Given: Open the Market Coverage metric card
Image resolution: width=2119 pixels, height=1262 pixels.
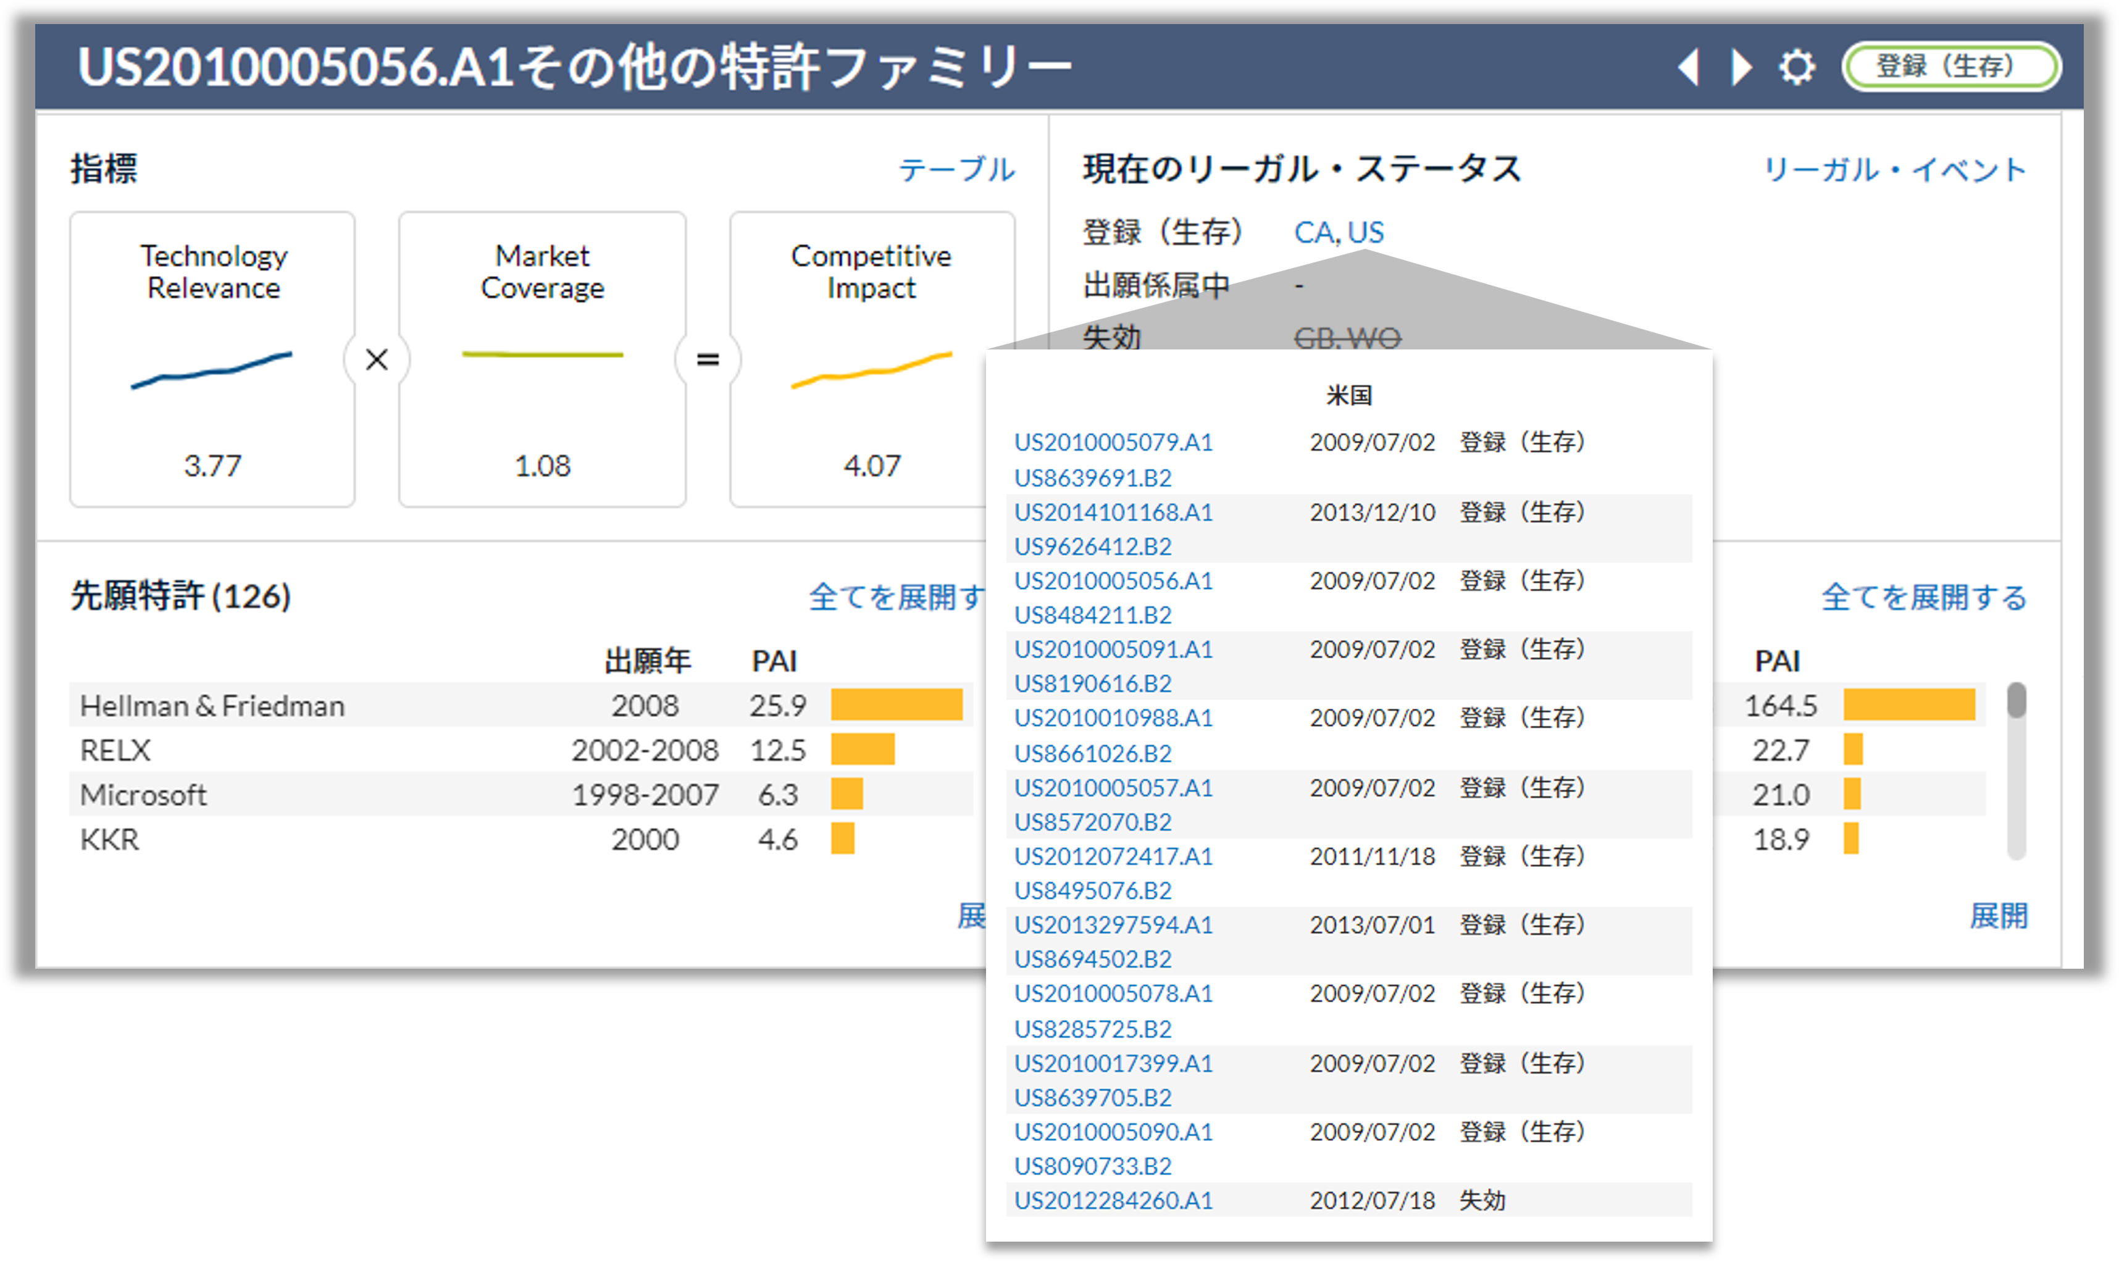Looking at the screenshot, I should pos(543,359).
